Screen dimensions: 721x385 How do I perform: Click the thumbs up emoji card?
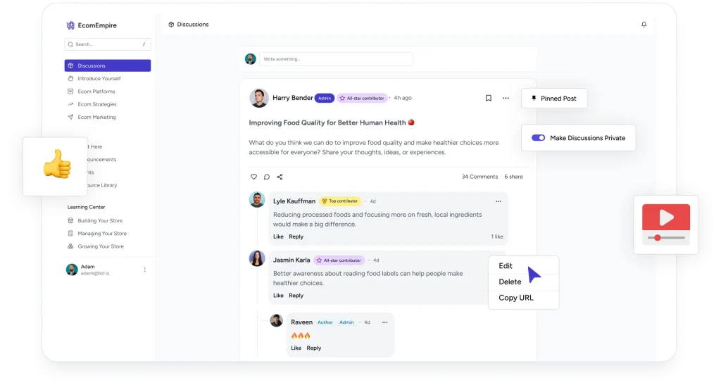[x=55, y=166]
